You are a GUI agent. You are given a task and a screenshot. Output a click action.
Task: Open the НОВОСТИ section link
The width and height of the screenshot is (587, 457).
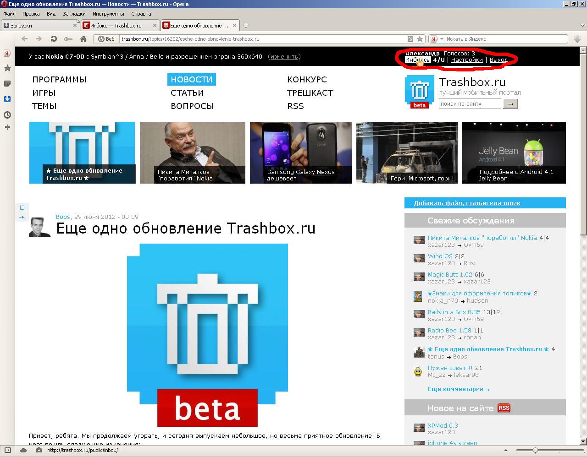click(192, 80)
